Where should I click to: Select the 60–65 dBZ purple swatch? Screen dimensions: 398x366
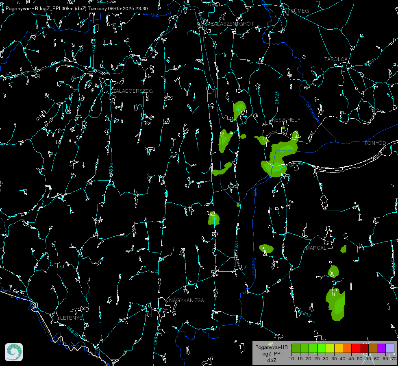click(x=381, y=348)
